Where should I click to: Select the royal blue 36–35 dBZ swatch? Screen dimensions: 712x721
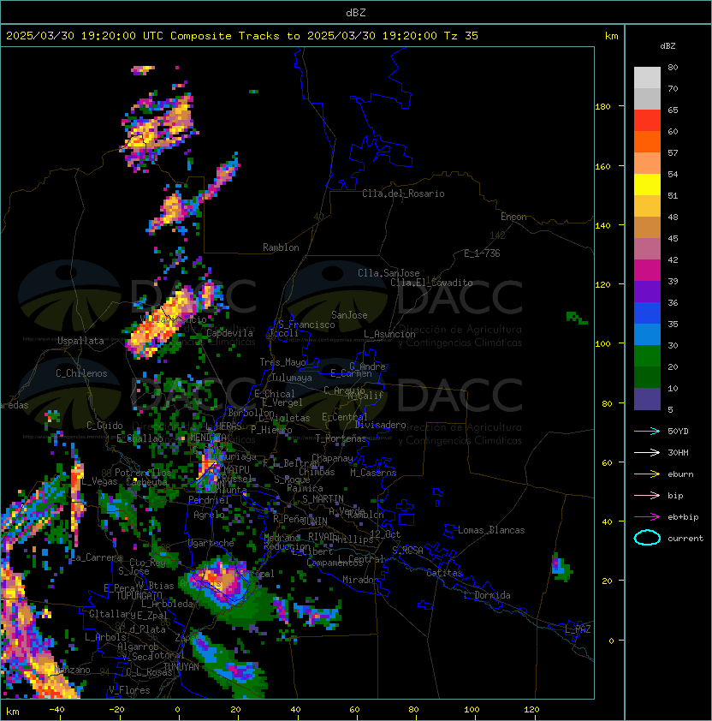click(647, 313)
